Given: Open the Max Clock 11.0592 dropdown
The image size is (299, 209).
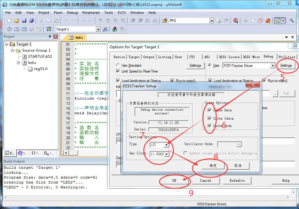Looking at the screenshot, I should (167, 154).
